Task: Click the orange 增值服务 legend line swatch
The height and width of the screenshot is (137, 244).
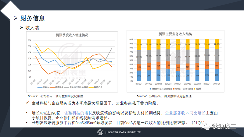Action: pyautogui.click(x=52, y=87)
